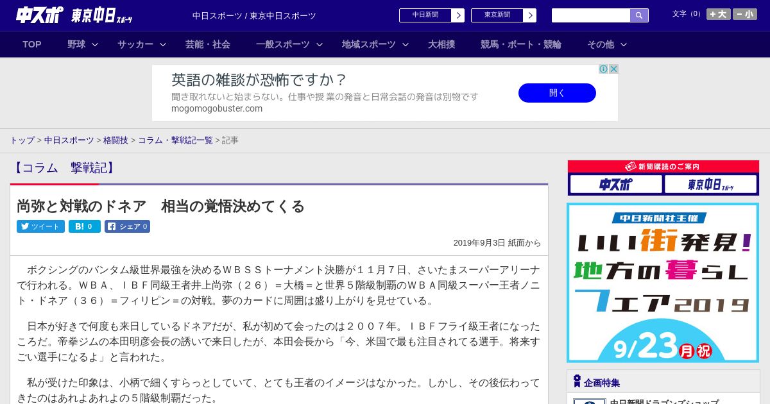
Task: Go to トップ breadcrumb link
Action: (x=22, y=140)
